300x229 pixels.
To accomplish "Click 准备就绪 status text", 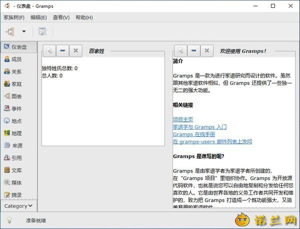I will (x=36, y=221).
